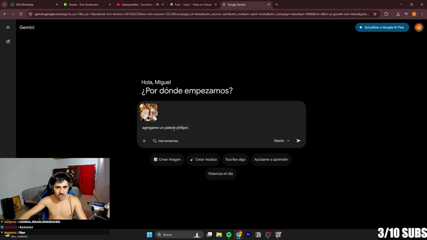Open Adobe Premiere Pro from the taskbar

coord(249,235)
